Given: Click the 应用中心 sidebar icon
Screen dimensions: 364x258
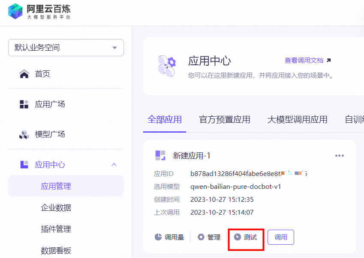Looking at the screenshot, I should pyautogui.click(x=24, y=164).
